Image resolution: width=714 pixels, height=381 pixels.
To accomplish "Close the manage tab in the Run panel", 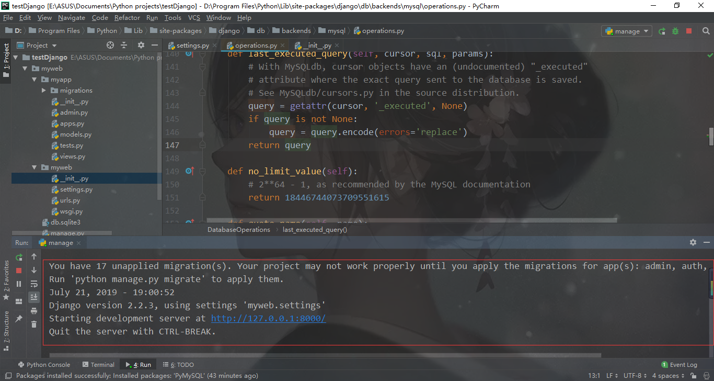I will click(x=79, y=243).
